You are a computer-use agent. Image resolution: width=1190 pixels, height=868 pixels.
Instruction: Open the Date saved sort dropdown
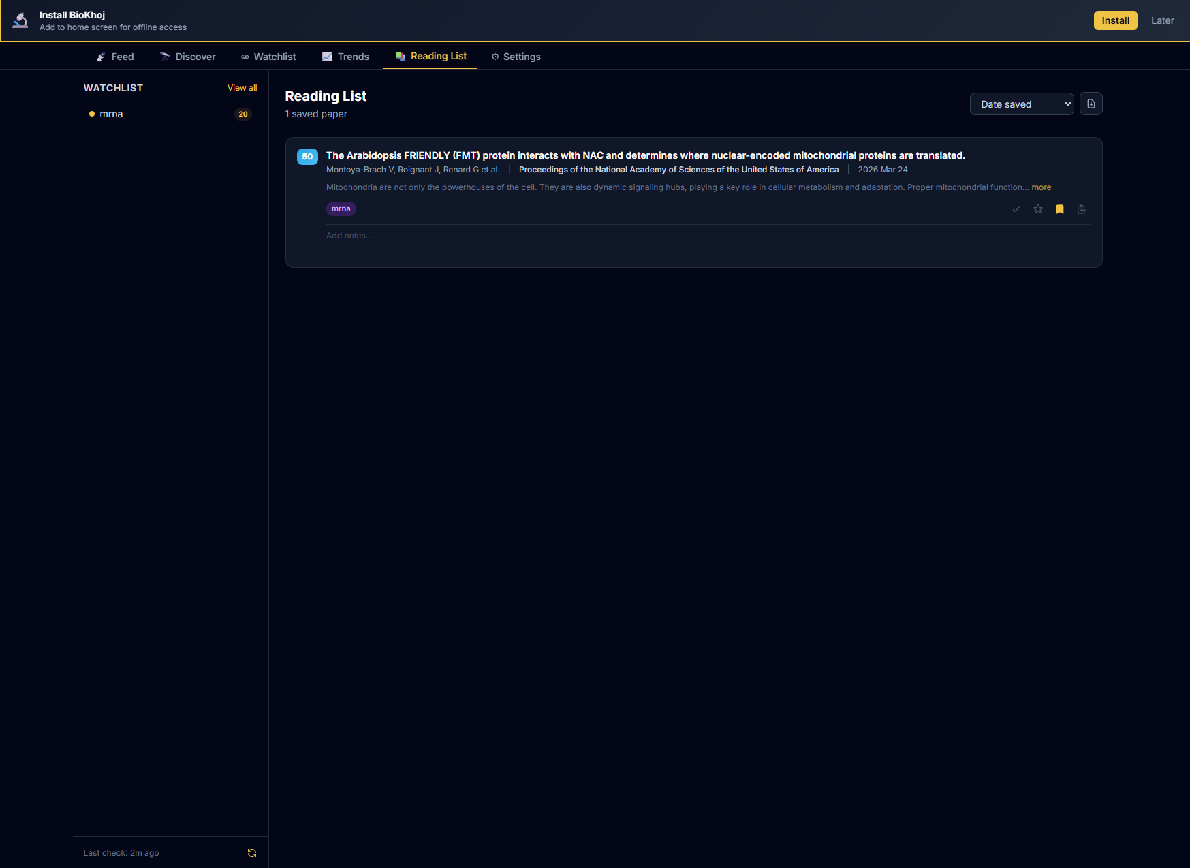(x=1021, y=104)
